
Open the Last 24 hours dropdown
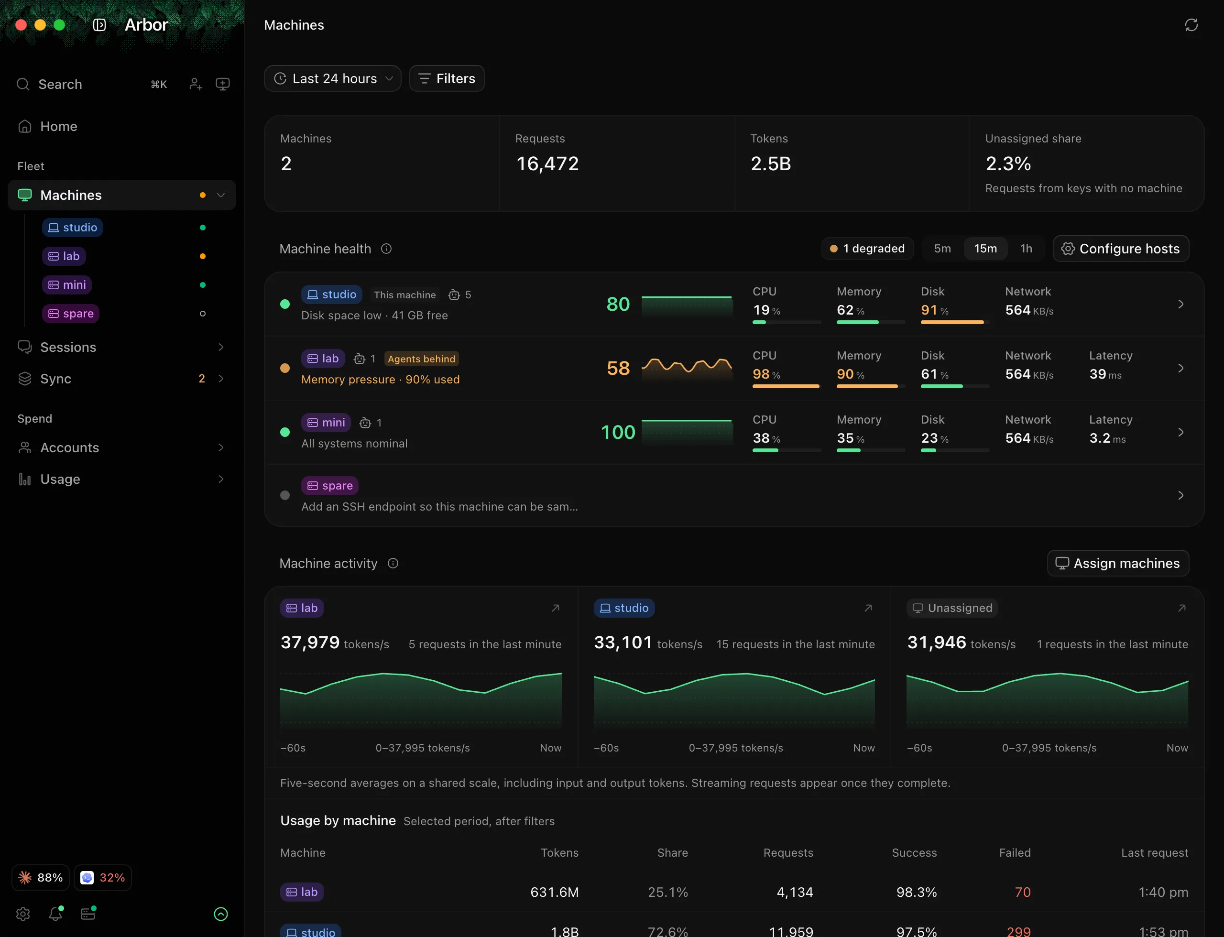coord(332,78)
